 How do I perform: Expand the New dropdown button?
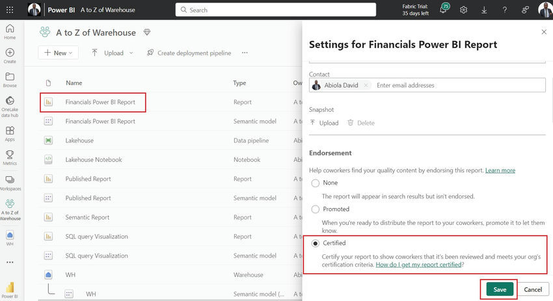[x=58, y=53]
